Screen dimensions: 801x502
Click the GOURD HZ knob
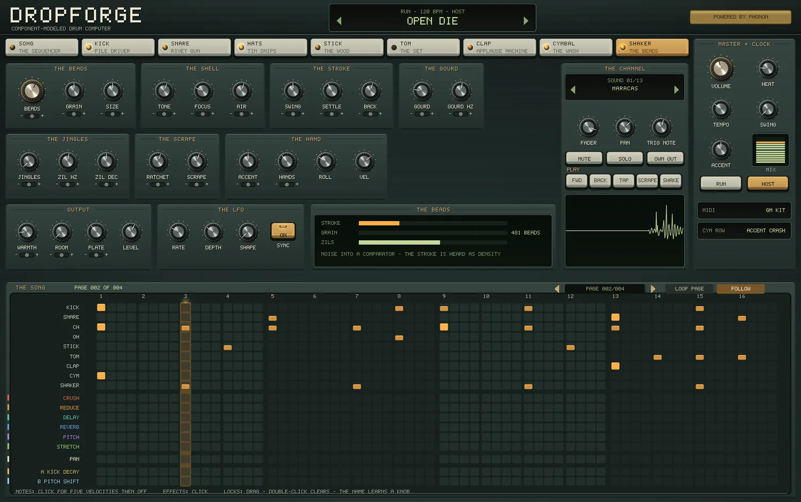point(460,91)
